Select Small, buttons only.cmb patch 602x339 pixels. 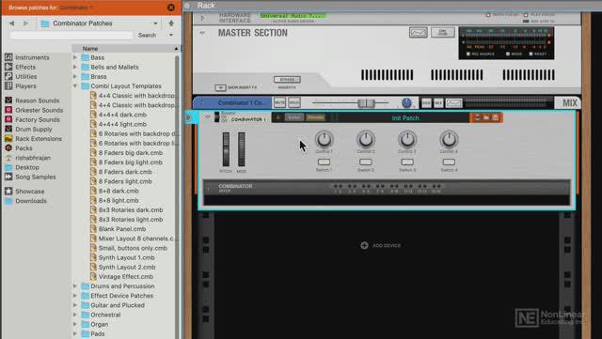[133, 248]
